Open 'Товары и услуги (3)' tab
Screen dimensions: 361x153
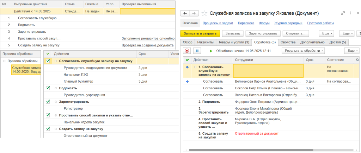pyautogui.click(x=234, y=42)
